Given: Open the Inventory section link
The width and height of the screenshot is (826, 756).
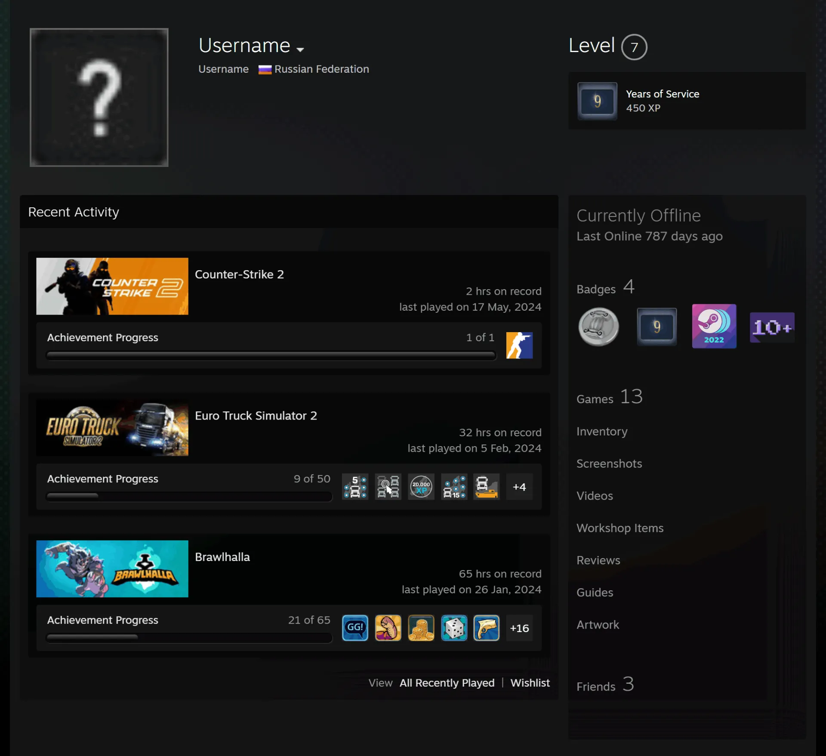Looking at the screenshot, I should tap(602, 432).
